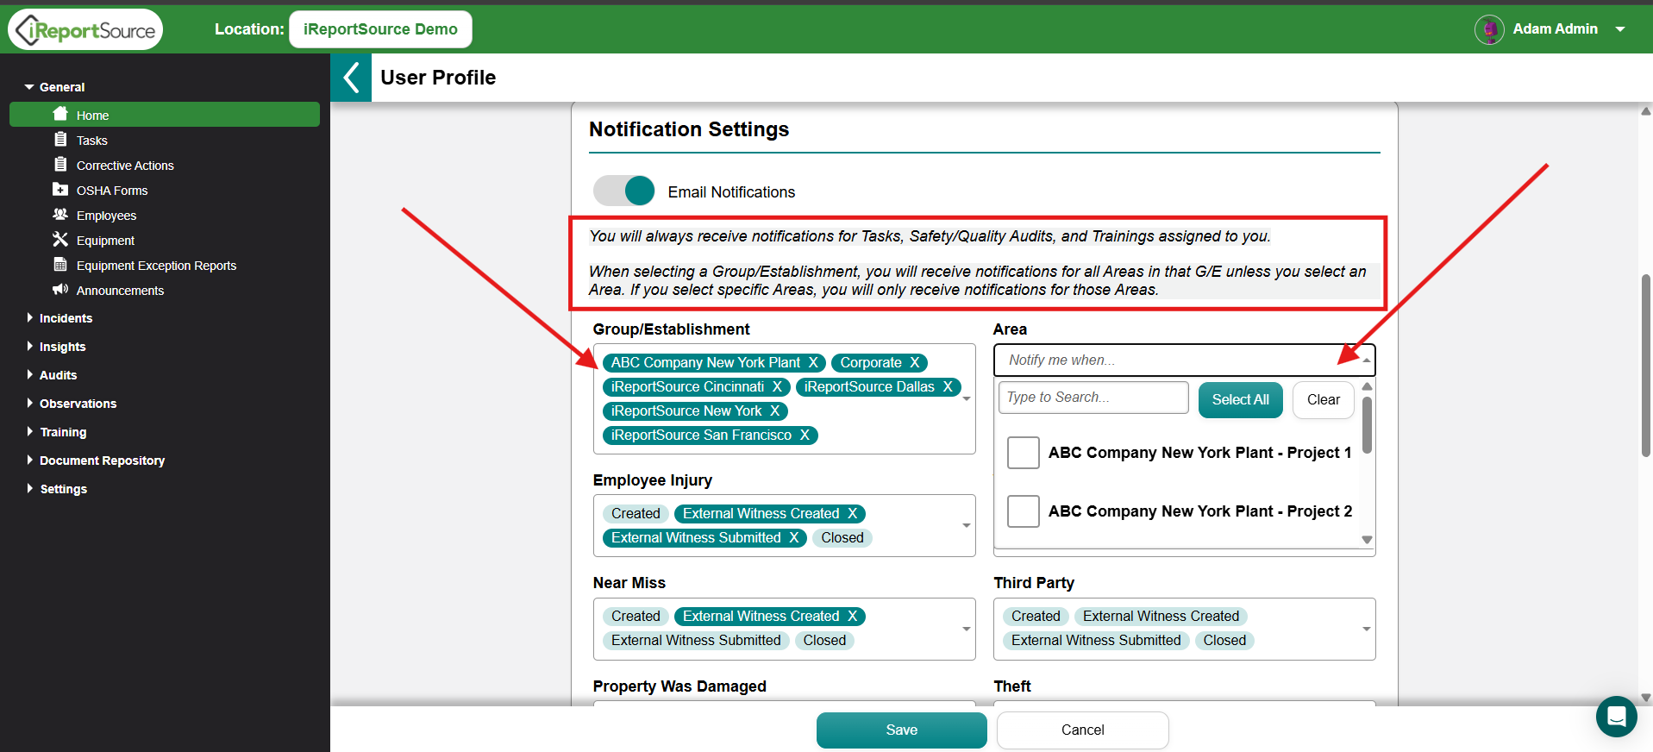
Task: Remove iReportSource Dallas tag
Action: (948, 387)
